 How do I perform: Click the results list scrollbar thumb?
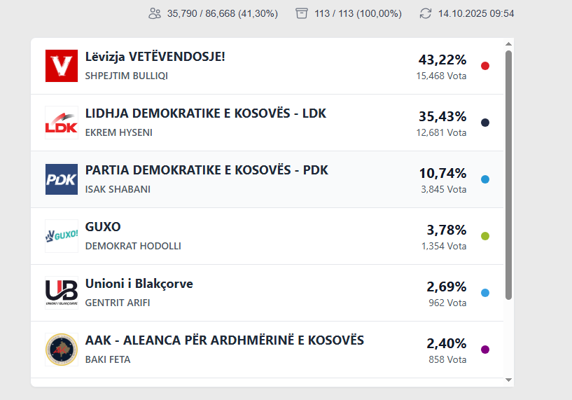[509, 175]
